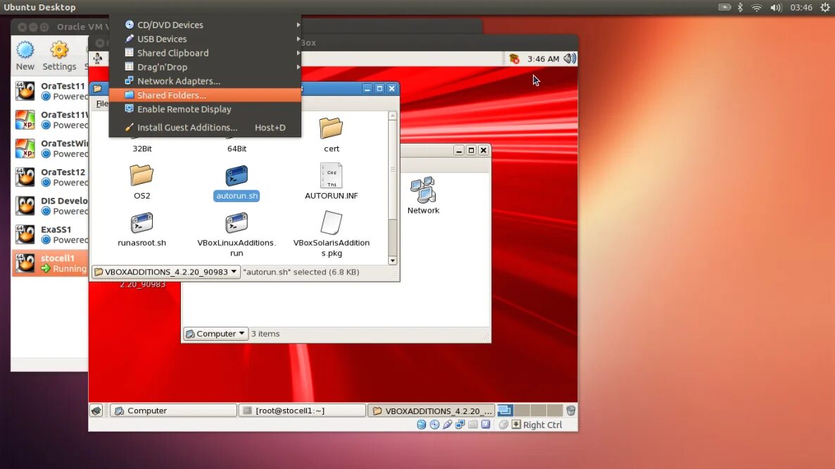
Task: Open VBOXADDITIONS_4.2.20_90983 location dropdown
Action: (165, 272)
